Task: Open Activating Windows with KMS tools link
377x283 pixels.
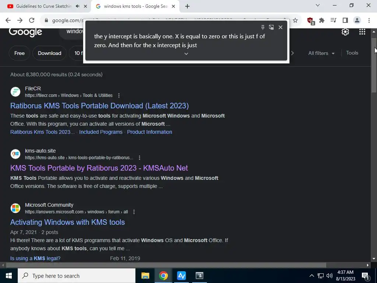Action: [68, 222]
